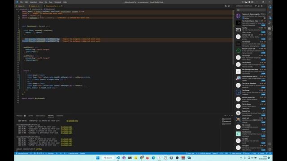Click the VS Code taskbar icon
The width and height of the screenshot is (287, 161).
pos(118,158)
